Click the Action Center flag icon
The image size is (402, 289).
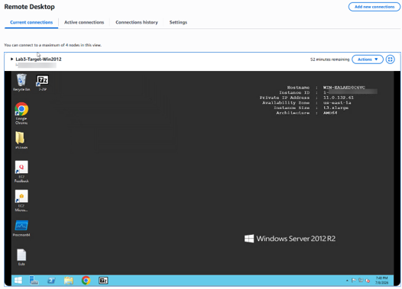pos(354,281)
